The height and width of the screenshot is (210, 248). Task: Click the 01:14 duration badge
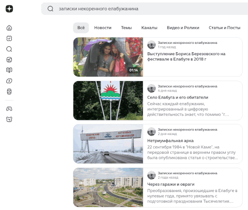coord(133,70)
